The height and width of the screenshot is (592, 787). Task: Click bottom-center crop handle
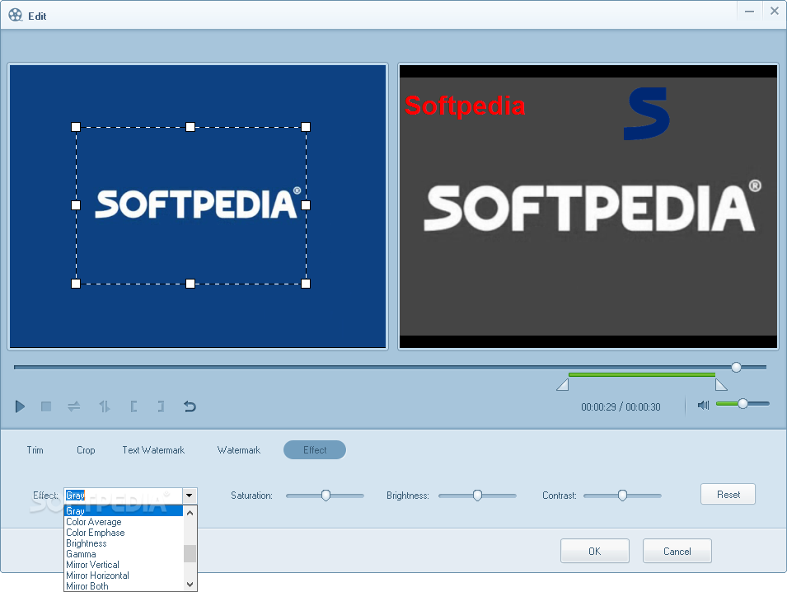190,284
